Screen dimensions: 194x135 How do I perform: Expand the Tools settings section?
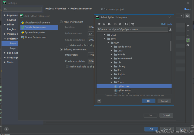click(5, 62)
